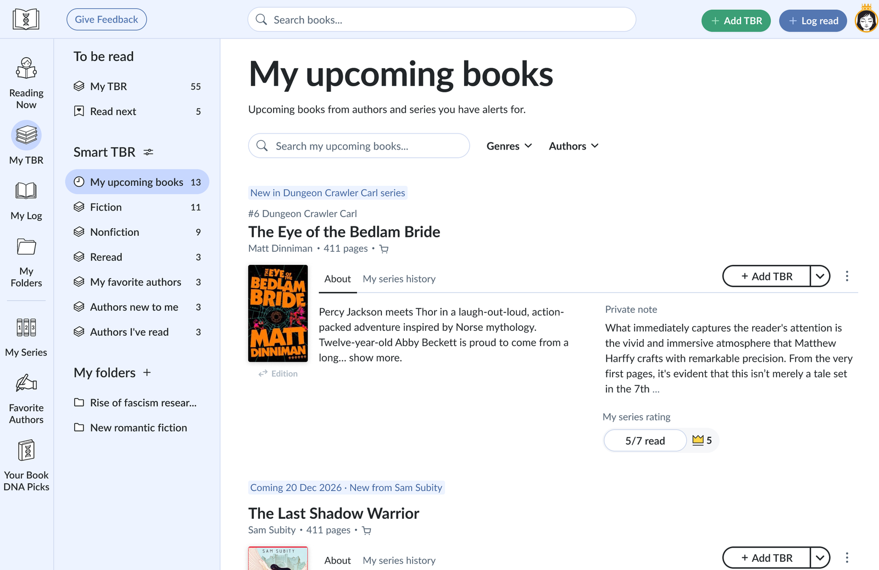Select My series history tab for Bedlam Bride

[x=399, y=279]
